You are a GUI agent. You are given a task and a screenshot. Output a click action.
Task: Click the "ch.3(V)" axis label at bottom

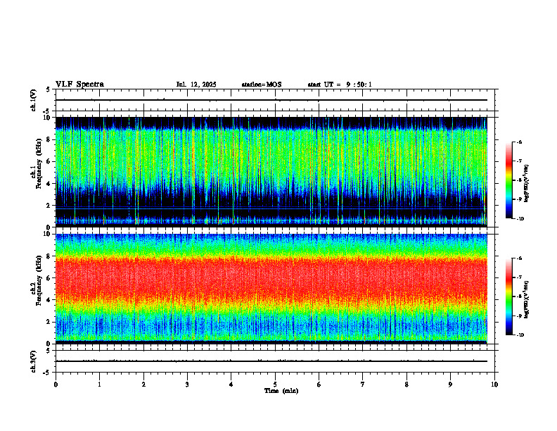coord(34,361)
